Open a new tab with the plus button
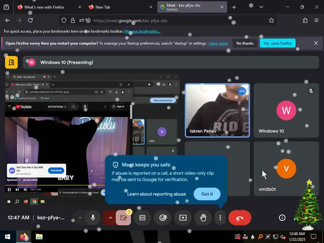Viewport: 324px width, 243px height. pos(234,7)
